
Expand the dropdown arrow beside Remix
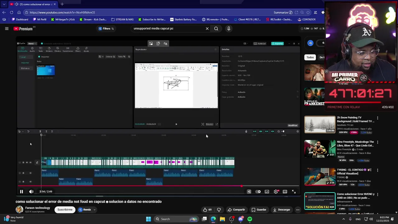pos(95,210)
